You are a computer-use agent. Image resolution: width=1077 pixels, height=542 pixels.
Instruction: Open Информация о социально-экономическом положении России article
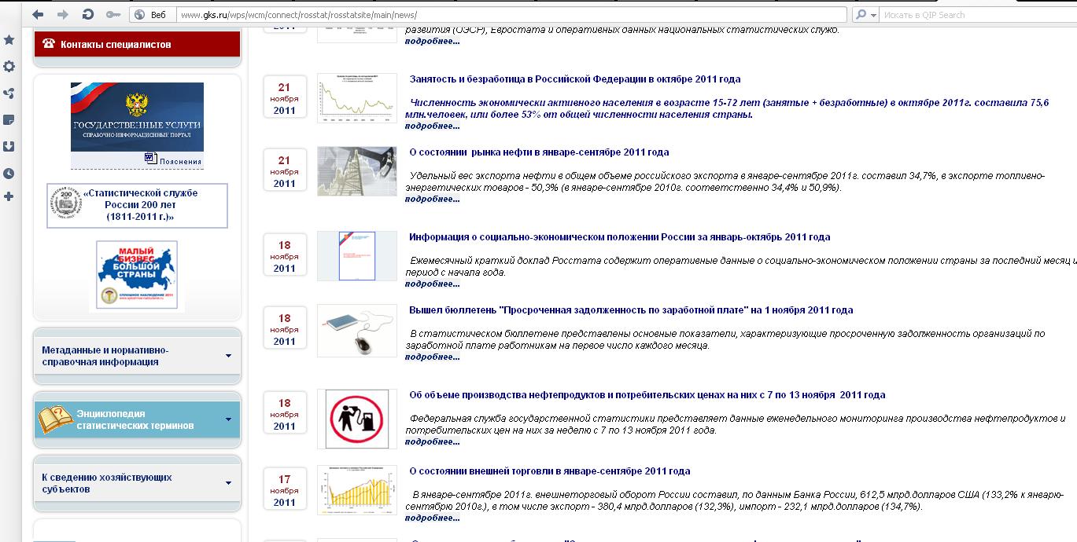(x=620, y=237)
